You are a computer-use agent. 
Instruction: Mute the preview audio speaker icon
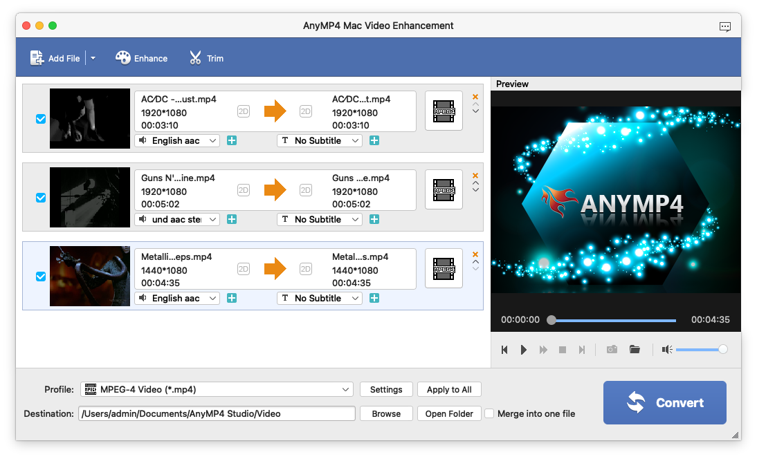(x=667, y=350)
